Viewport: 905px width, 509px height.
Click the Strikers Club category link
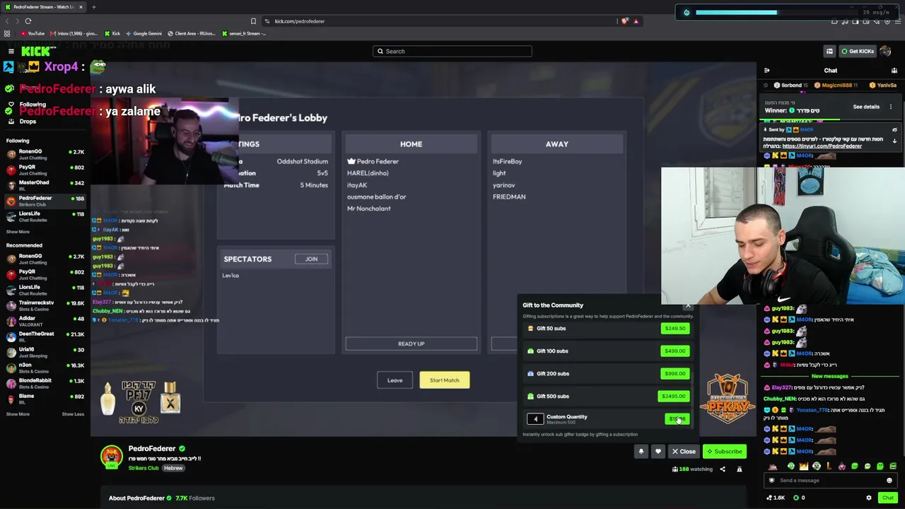(x=144, y=468)
